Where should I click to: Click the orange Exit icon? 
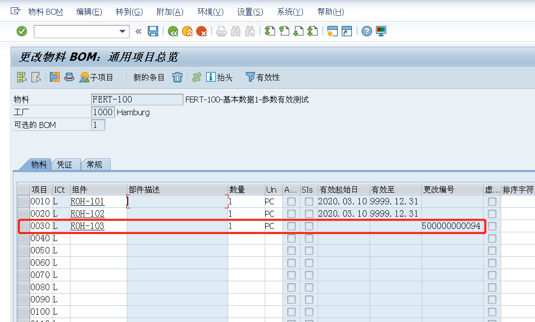coord(187,31)
